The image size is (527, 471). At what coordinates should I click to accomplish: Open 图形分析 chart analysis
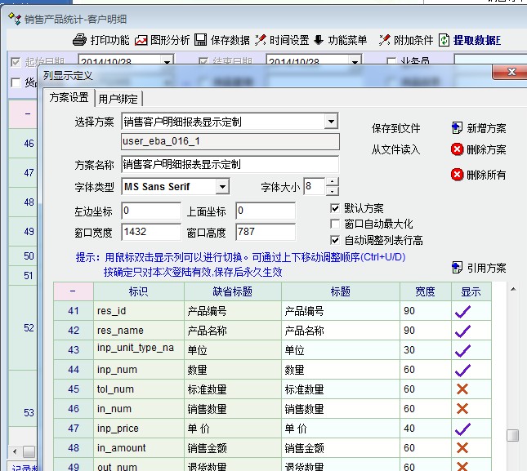142,39
